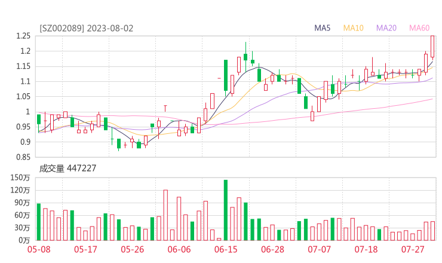Image resolution: width=442 pixels, height=263 pixels.
Task: Click the 07-18 date label
Action: point(366,250)
